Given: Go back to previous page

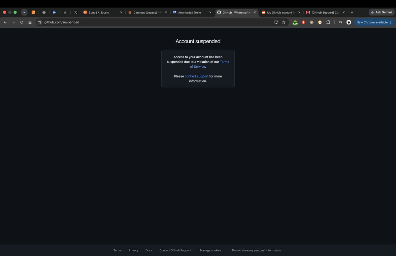Looking at the screenshot, I should (x=5, y=22).
